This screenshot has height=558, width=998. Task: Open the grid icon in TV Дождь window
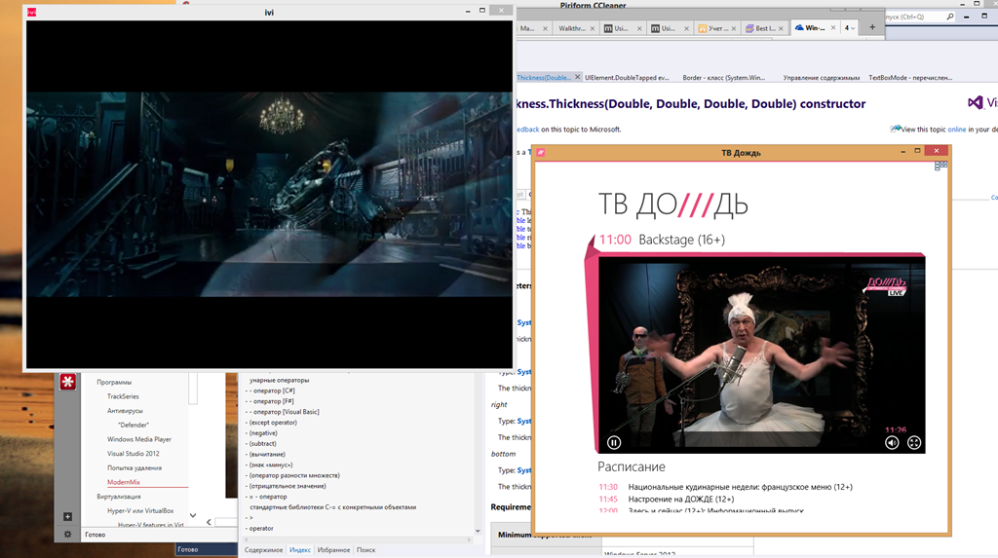pyautogui.click(x=940, y=167)
